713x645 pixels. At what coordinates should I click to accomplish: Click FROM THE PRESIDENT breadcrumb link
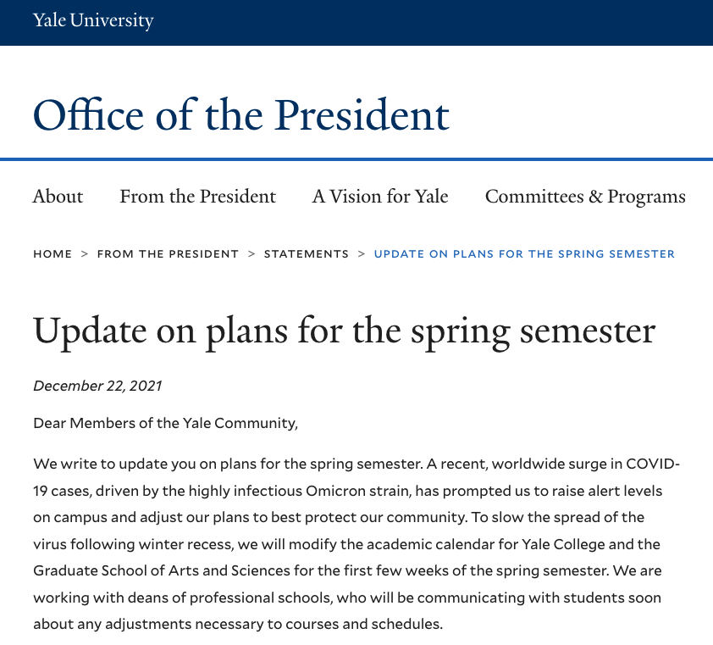[x=168, y=254]
